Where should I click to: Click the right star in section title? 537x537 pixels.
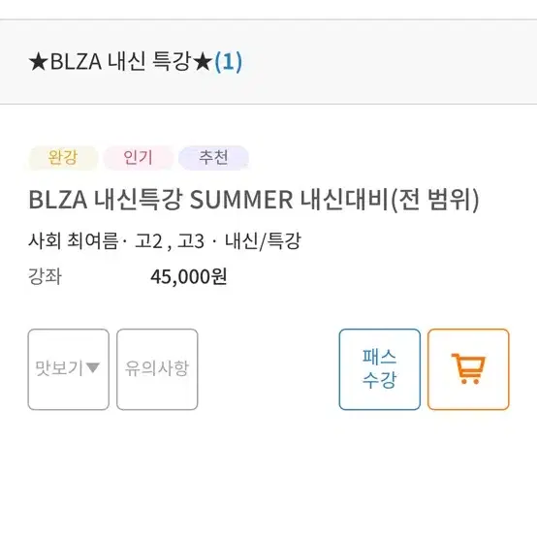(x=203, y=62)
